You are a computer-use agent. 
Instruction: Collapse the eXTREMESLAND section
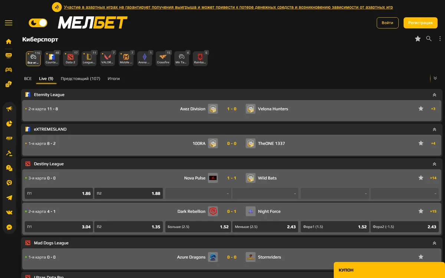click(434, 129)
